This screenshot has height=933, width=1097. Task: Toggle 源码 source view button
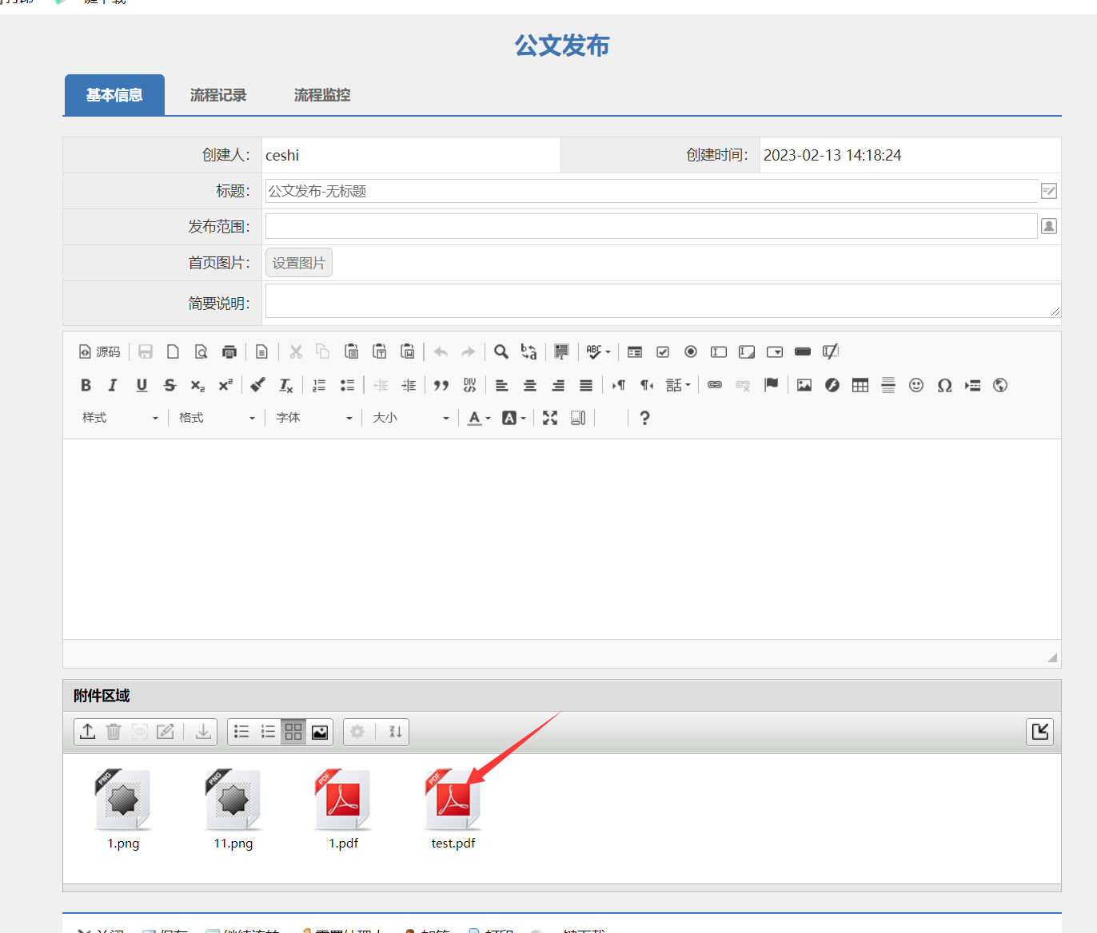pyautogui.click(x=100, y=351)
